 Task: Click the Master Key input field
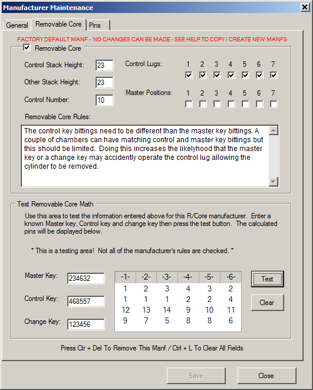(86, 278)
